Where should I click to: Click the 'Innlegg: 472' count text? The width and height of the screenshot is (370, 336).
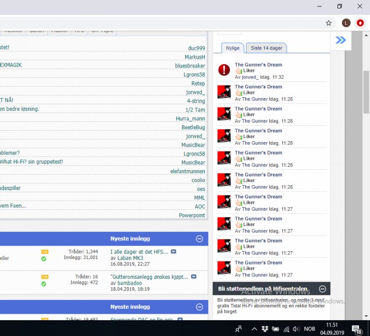[84, 282]
